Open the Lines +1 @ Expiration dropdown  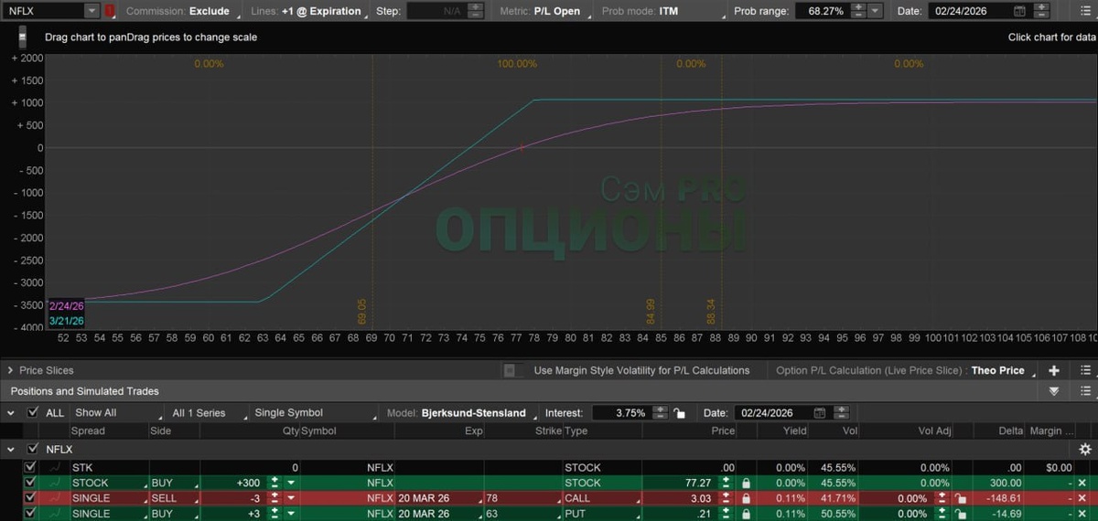tap(309, 11)
